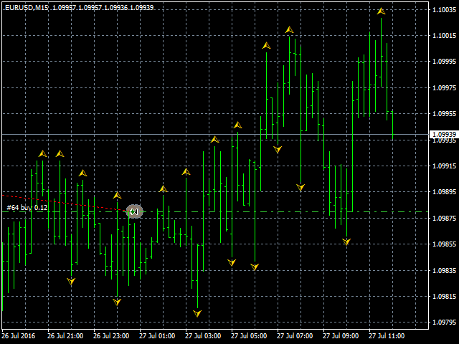Select the up-fractal arrow above the 27 Jul 07:00 bars
459x344 pixels.
pyautogui.click(x=289, y=30)
